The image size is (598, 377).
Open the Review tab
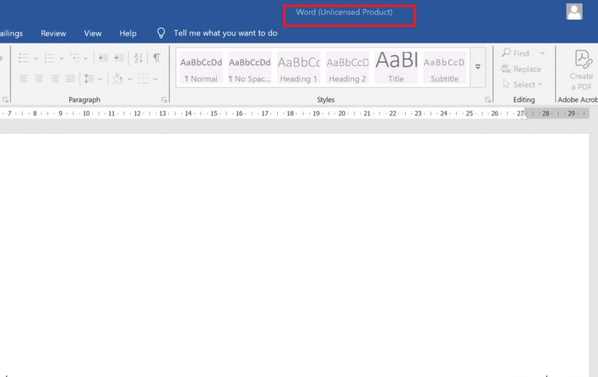(x=53, y=34)
